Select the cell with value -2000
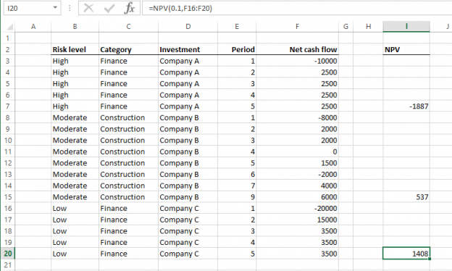Image resolution: width=452 pixels, height=271 pixels. (x=297, y=175)
